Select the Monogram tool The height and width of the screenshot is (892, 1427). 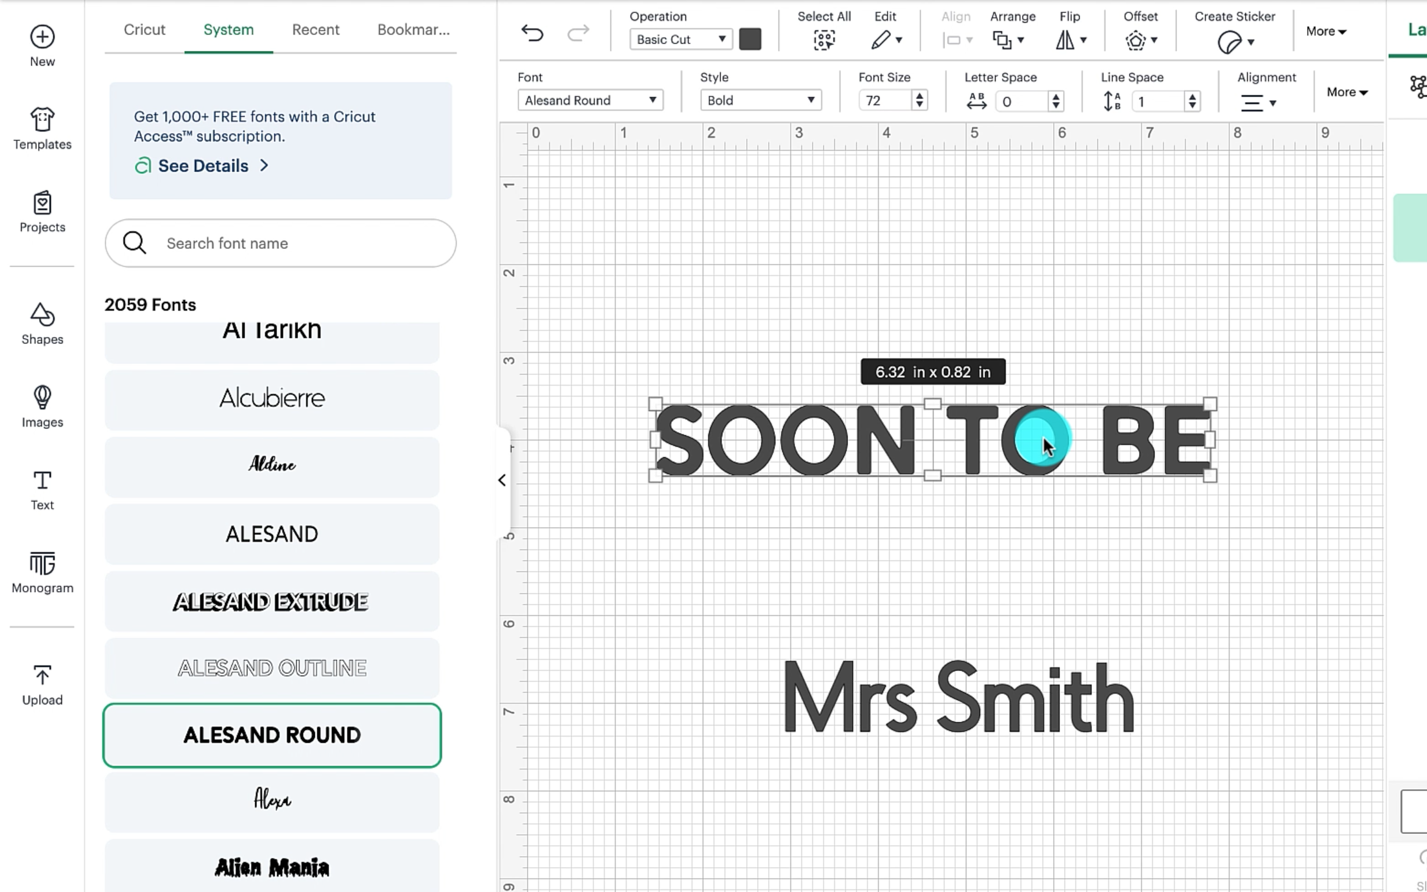pos(42,572)
